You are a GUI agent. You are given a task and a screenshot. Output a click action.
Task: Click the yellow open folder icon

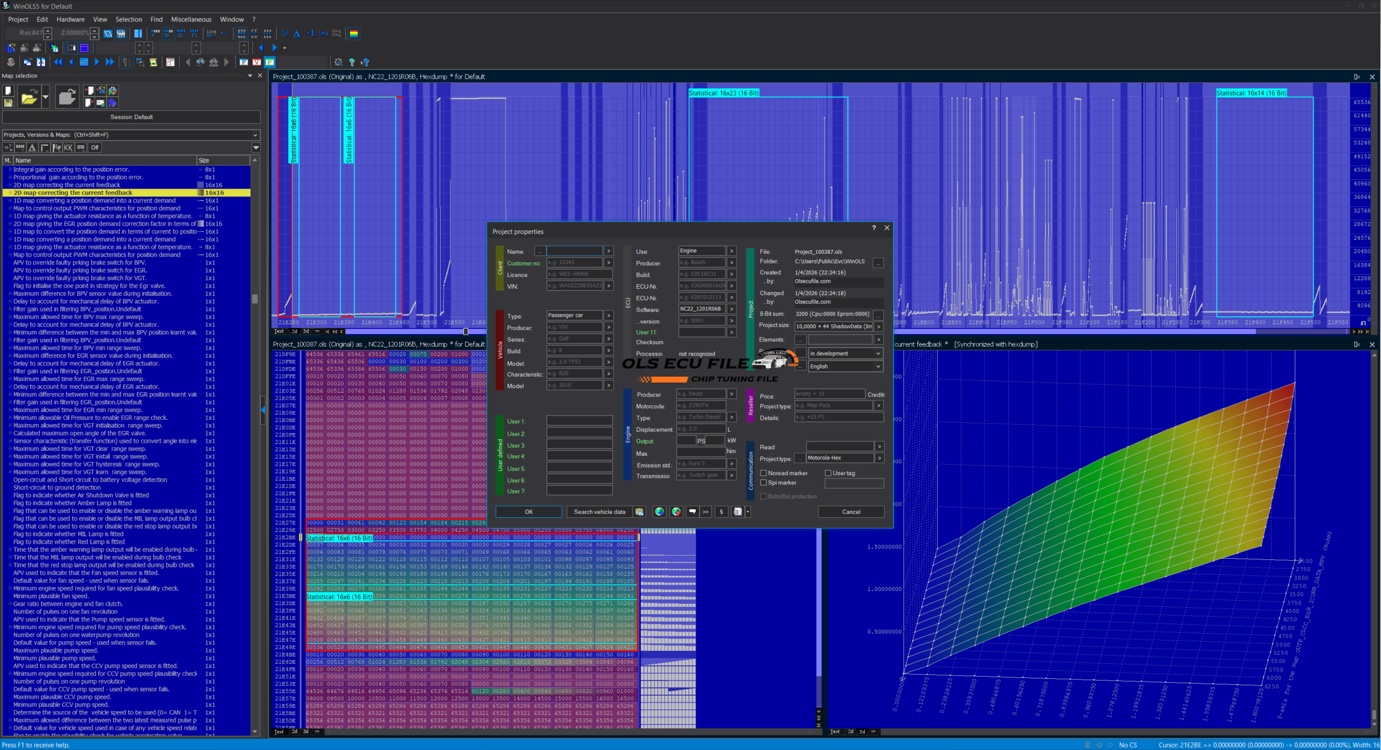(29, 98)
